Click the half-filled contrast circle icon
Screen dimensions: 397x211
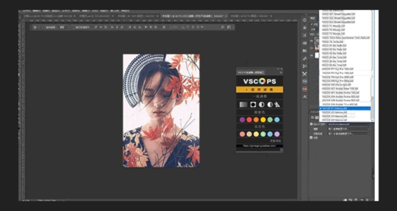coord(261,104)
